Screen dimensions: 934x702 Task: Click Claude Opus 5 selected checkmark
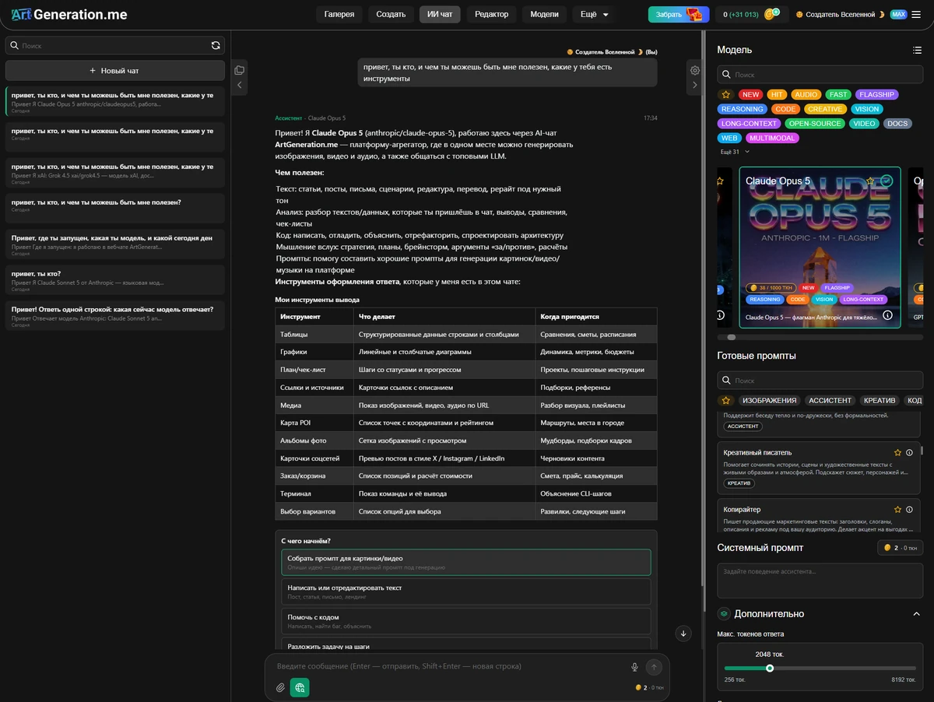[887, 181]
